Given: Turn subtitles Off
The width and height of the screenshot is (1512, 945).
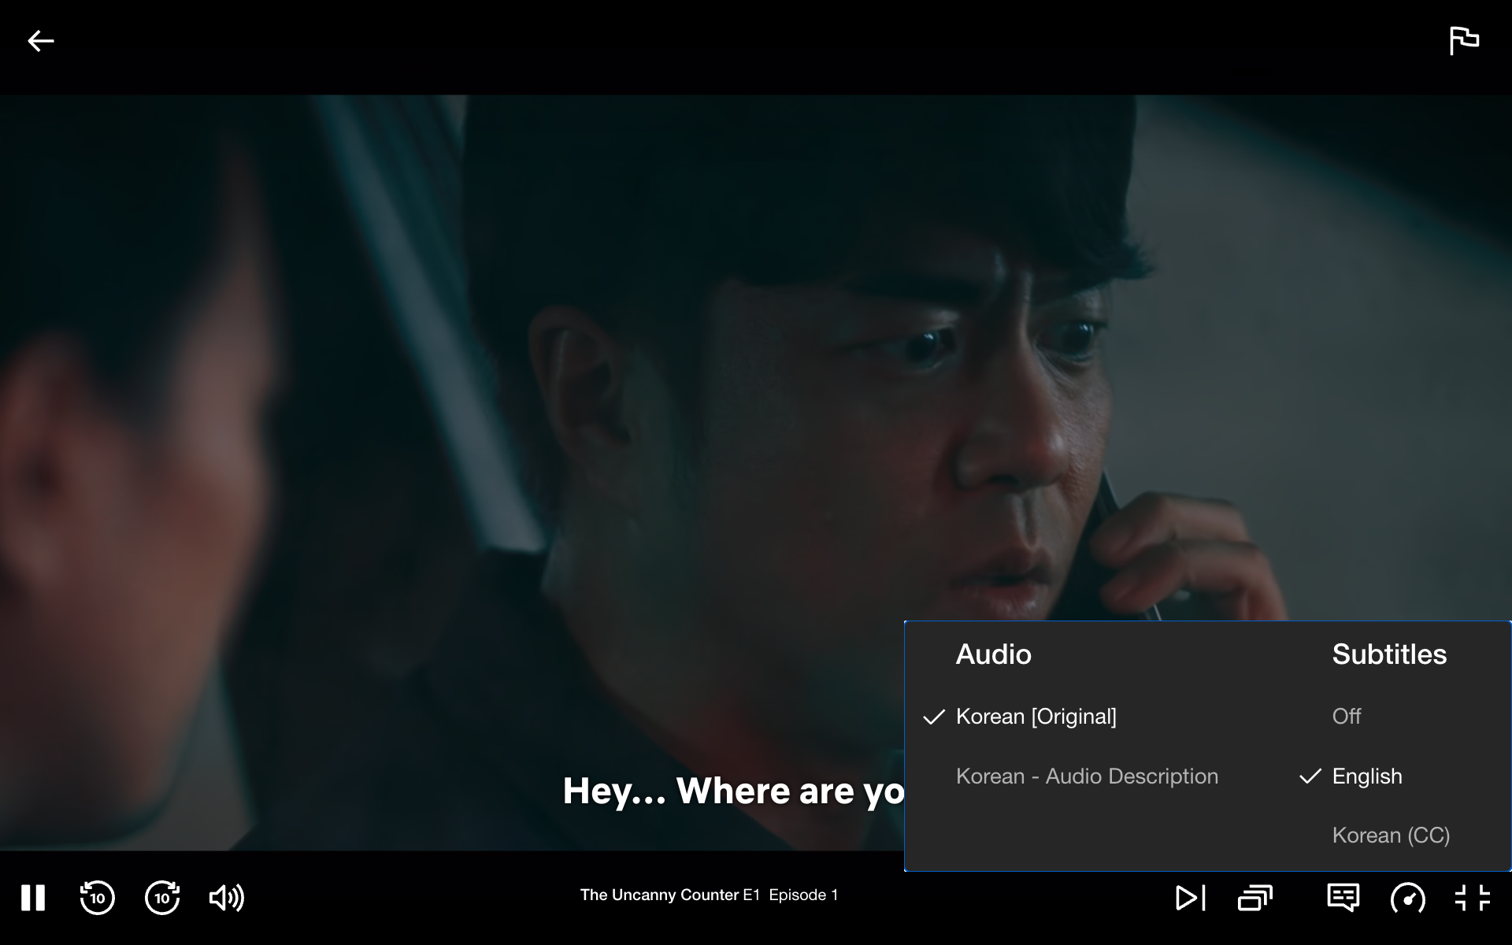Looking at the screenshot, I should tap(1347, 717).
